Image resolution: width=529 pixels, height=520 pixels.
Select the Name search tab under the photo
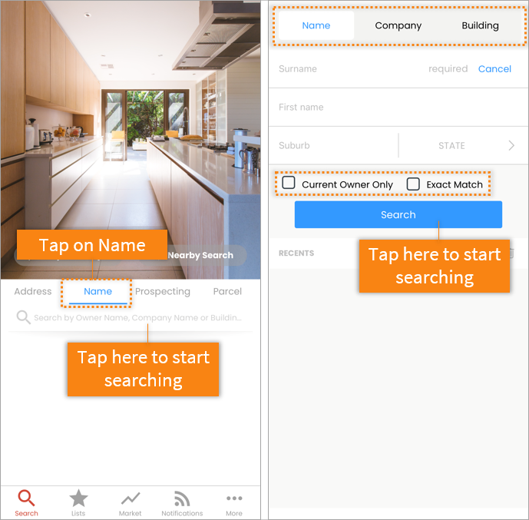[98, 291]
